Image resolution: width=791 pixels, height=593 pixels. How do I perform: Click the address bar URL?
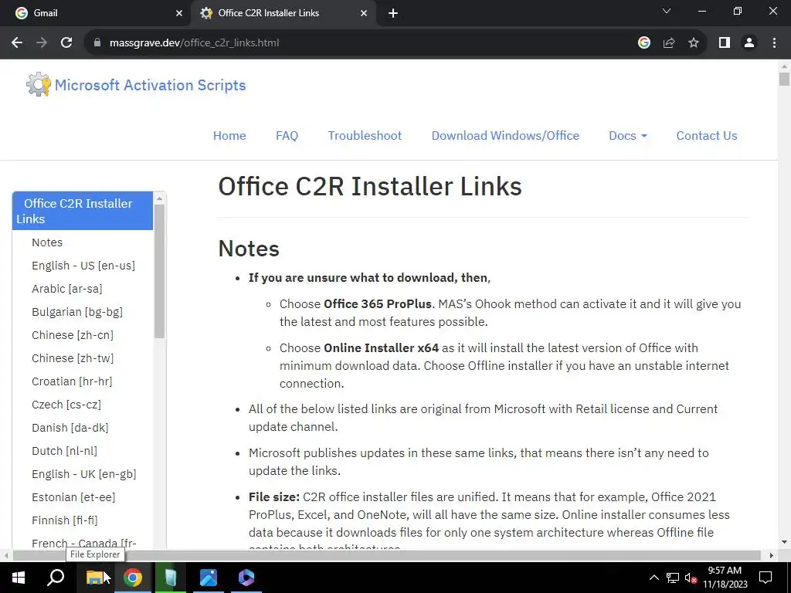(194, 43)
